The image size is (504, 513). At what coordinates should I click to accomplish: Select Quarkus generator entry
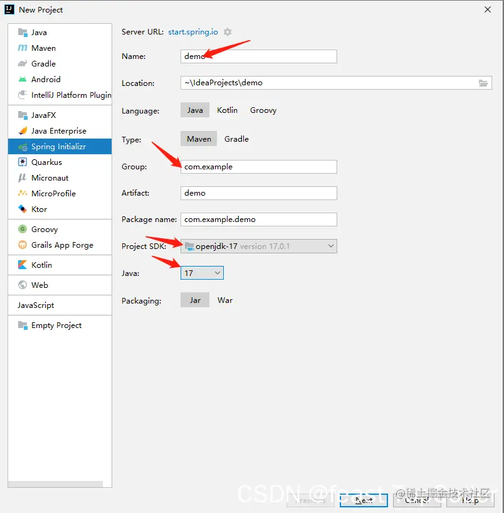click(x=60, y=162)
